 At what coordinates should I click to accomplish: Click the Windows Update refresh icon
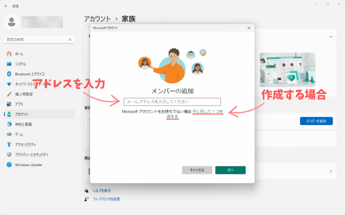(9, 165)
